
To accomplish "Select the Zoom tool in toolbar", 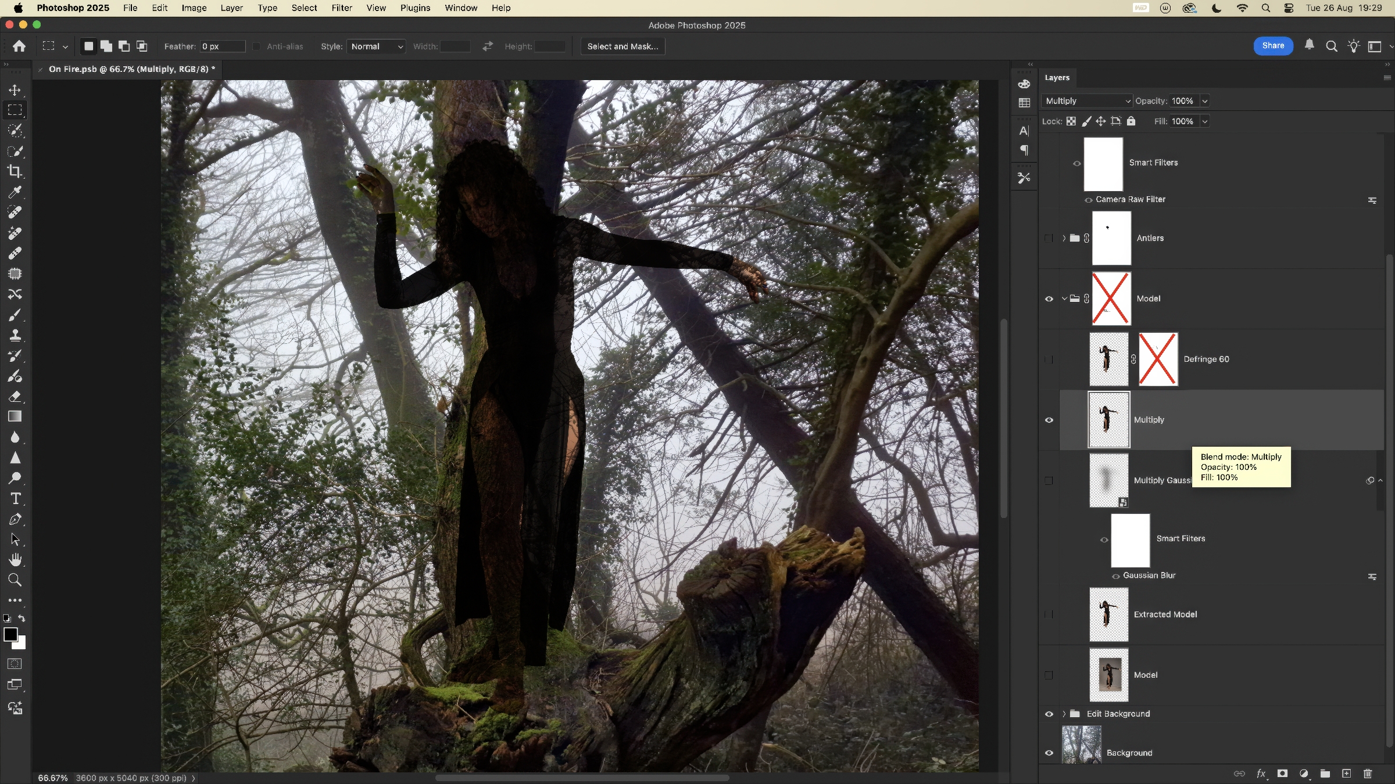I will click(15, 580).
